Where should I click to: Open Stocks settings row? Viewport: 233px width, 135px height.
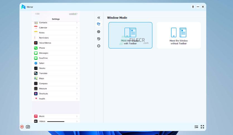pyautogui.click(x=56, y=68)
